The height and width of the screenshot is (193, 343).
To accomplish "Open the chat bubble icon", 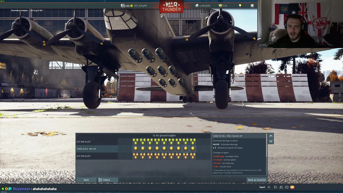I will (287, 187).
